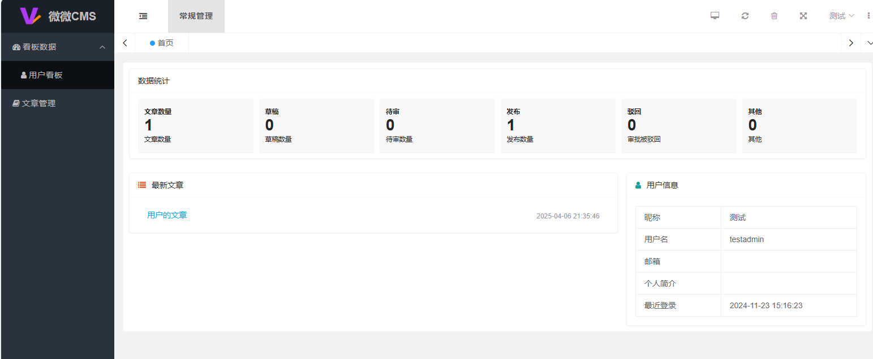This screenshot has width=873, height=359.
Task: Click the sidebar collapse menu icon
Action: click(143, 16)
